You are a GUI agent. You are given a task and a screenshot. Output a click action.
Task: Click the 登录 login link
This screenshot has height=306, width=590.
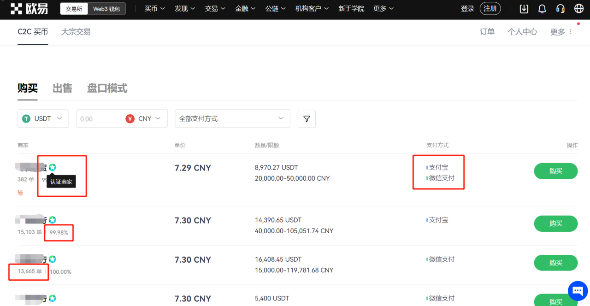click(x=467, y=9)
